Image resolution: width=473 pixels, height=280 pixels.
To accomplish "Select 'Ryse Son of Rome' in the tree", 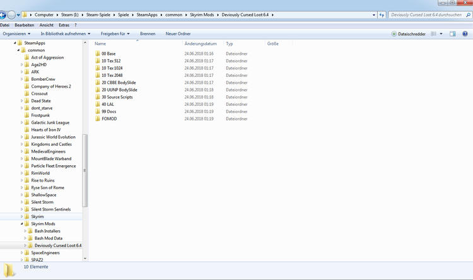I will click(x=48, y=188).
